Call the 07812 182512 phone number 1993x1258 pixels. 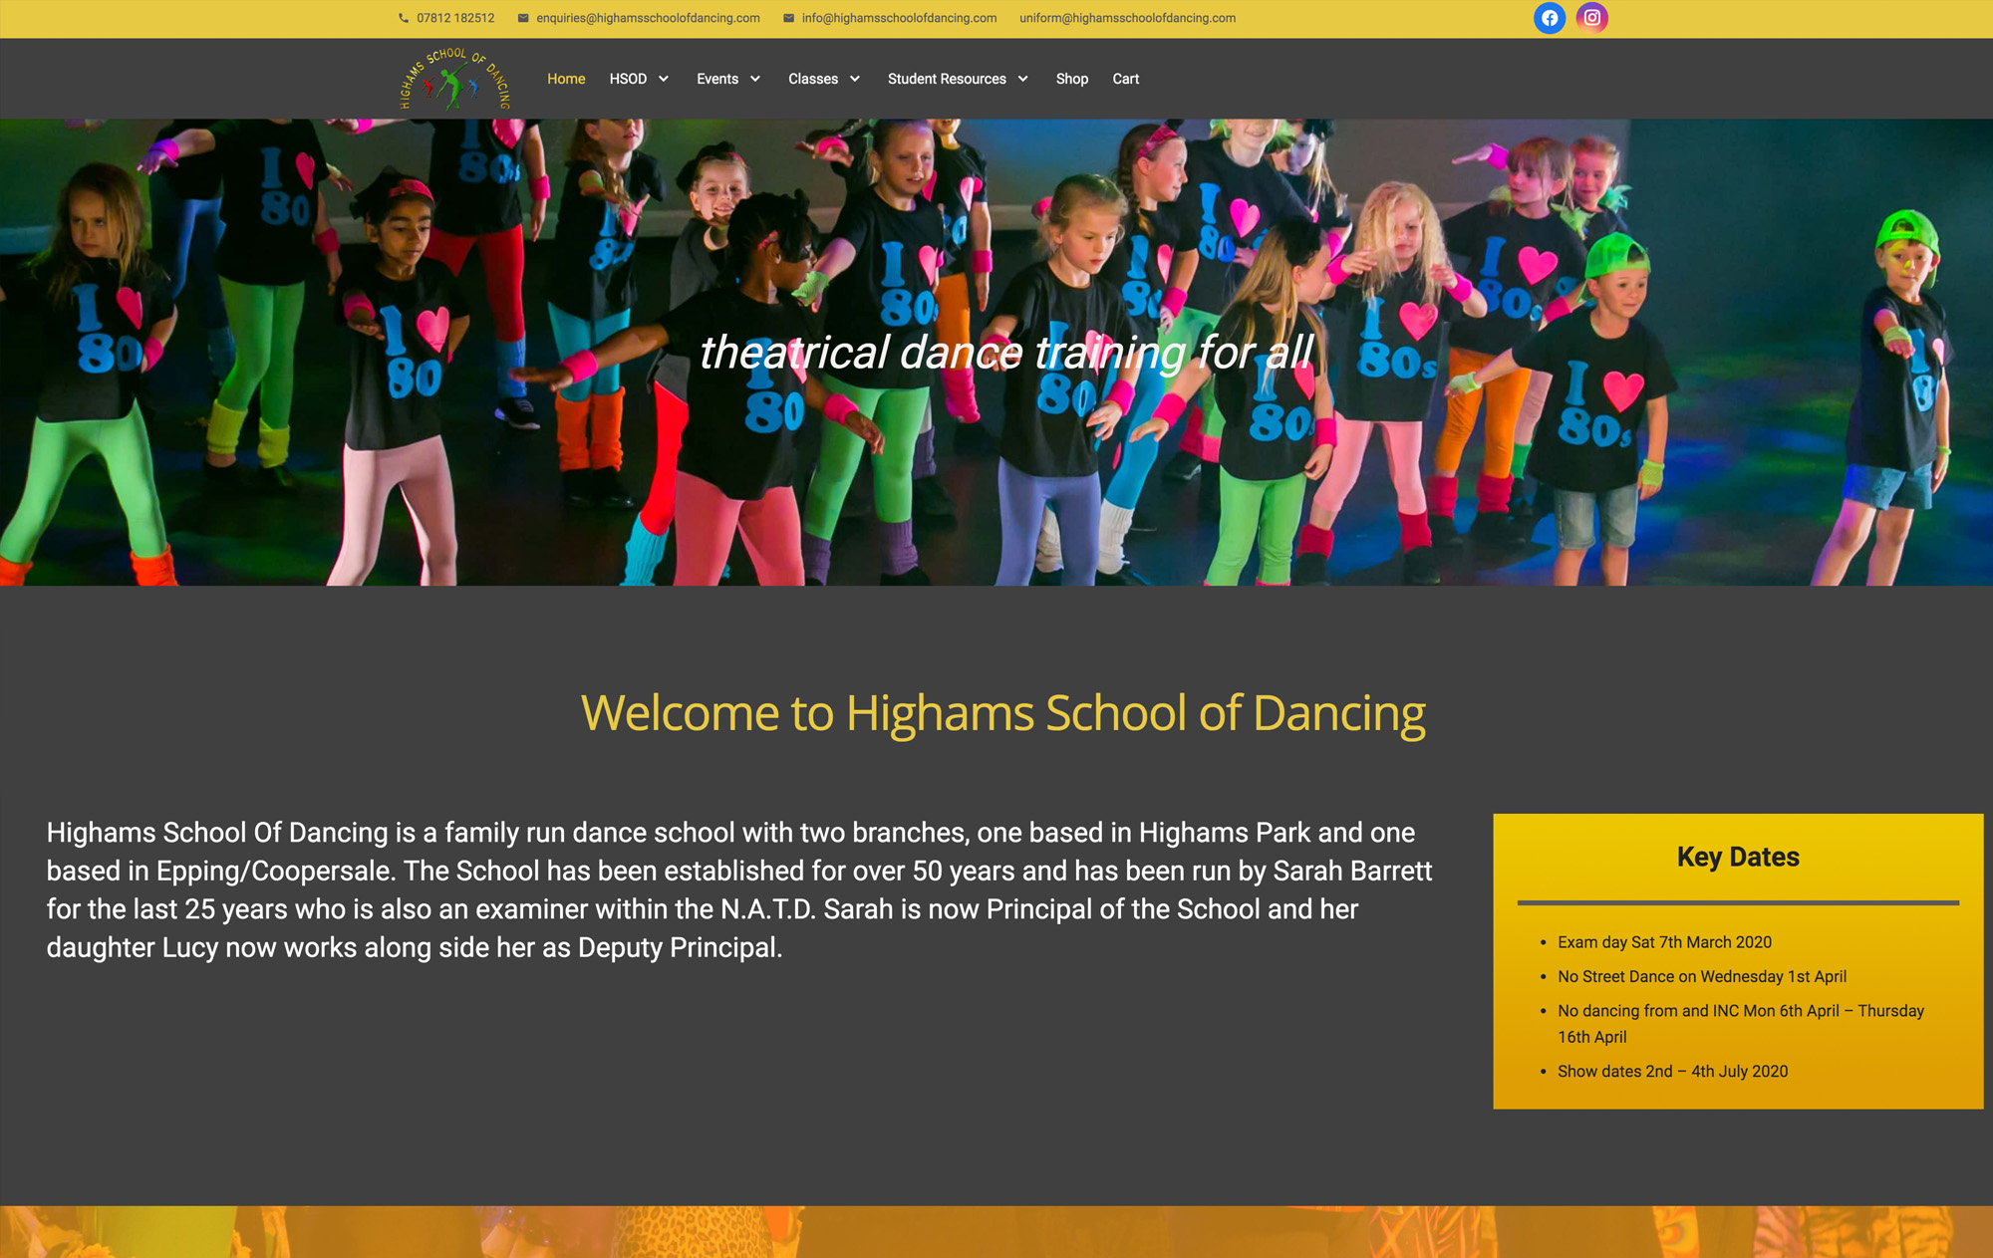(x=455, y=18)
